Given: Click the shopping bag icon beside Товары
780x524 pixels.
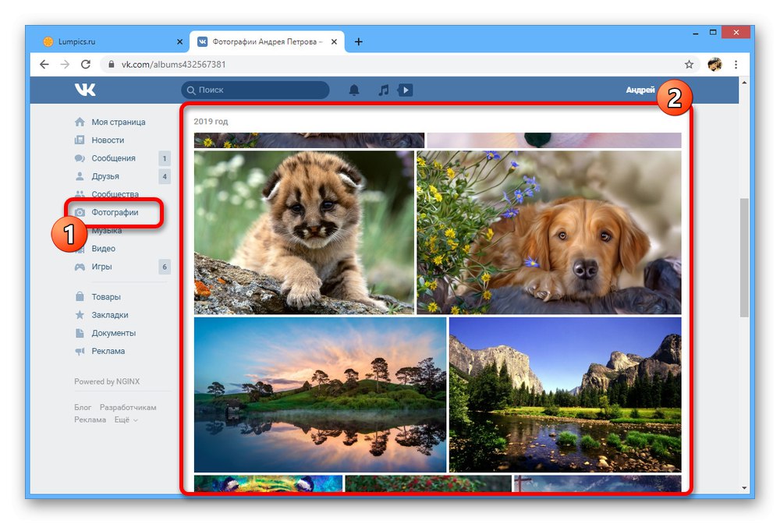Looking at the screenshot, I should click(80, 296).
